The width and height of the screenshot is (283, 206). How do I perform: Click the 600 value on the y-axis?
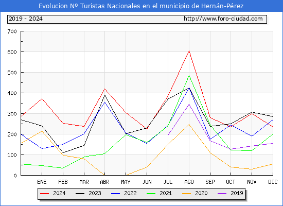12,52
